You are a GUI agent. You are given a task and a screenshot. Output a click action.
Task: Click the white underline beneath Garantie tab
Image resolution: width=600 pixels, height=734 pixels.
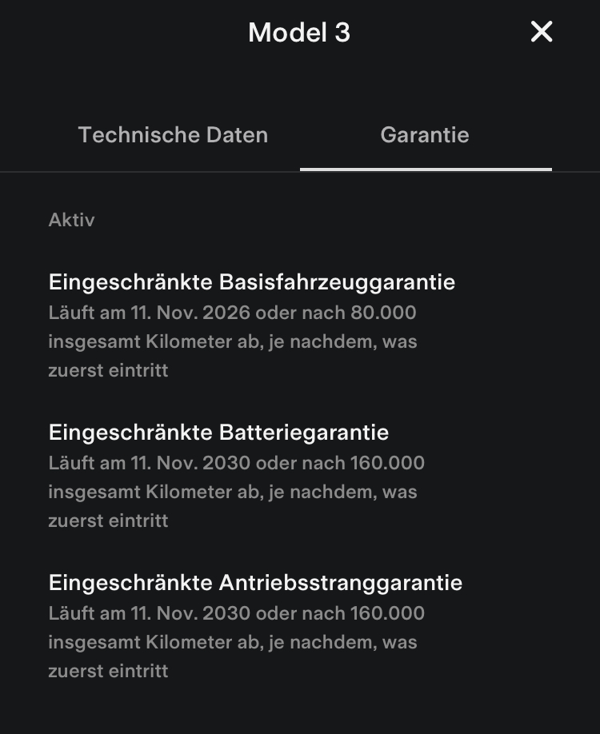(x=426, y=170)
